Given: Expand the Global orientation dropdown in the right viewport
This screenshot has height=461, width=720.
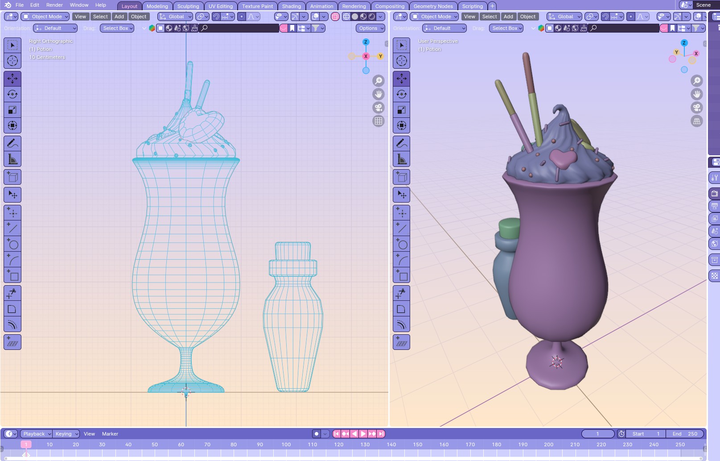Looking at the screenshot, I should click(564, 17).
